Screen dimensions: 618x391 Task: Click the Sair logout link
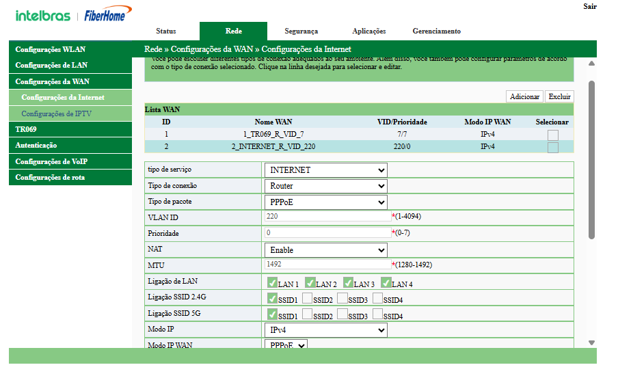pos(589,6)
